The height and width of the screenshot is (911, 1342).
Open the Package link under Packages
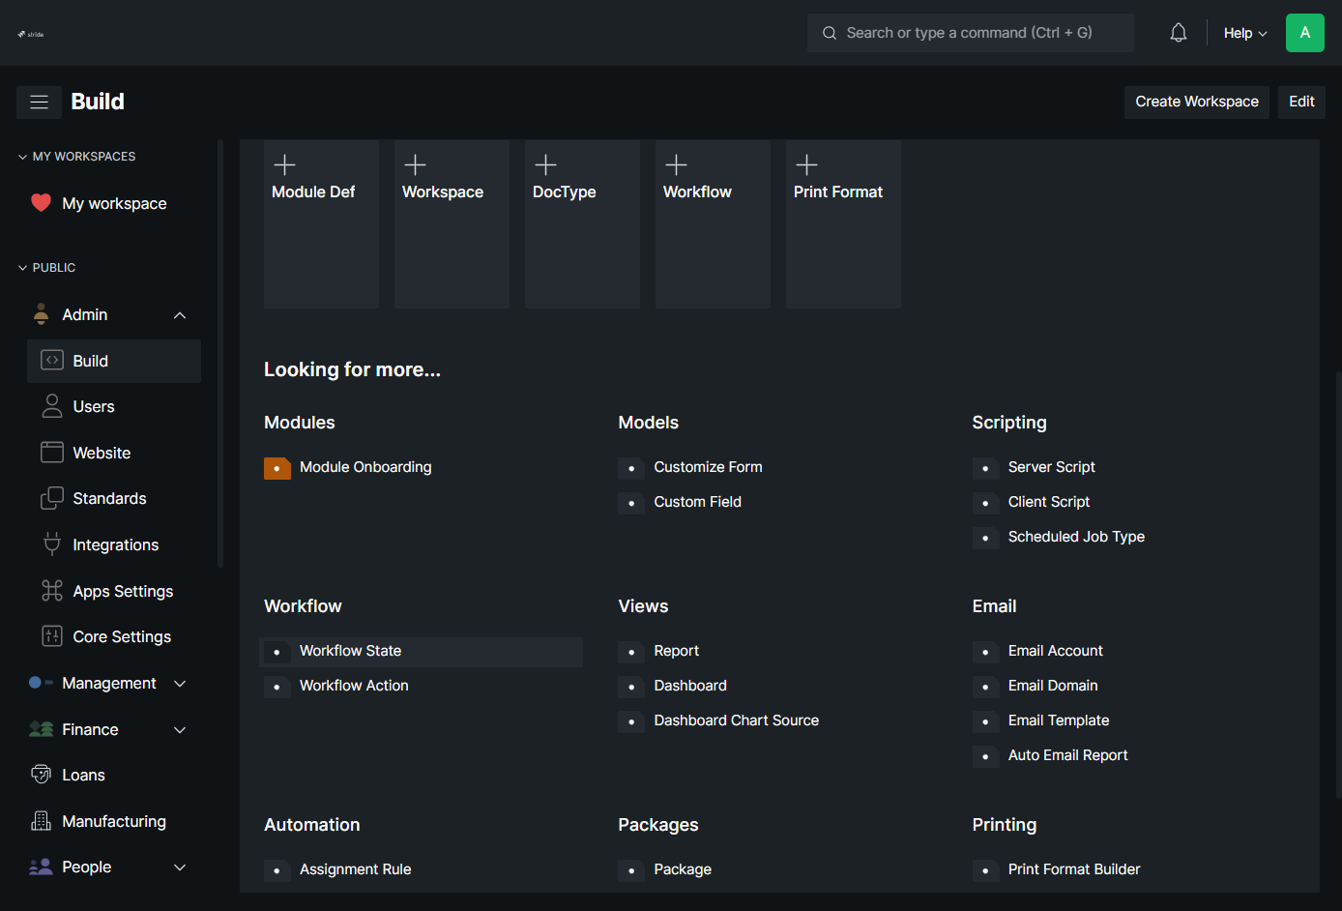pos(683,869)
